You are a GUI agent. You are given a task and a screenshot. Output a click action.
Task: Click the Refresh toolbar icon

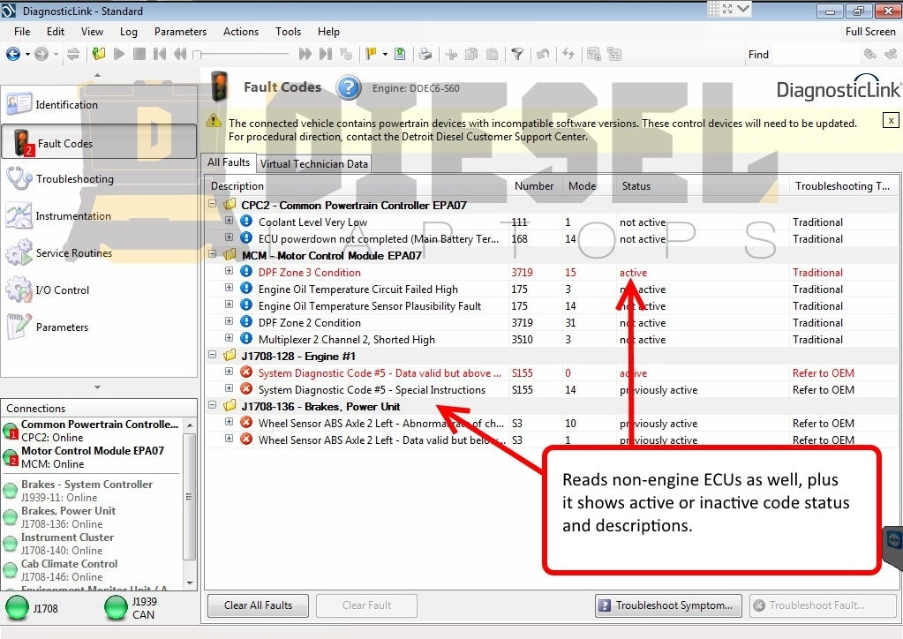(x=568, y=54)
